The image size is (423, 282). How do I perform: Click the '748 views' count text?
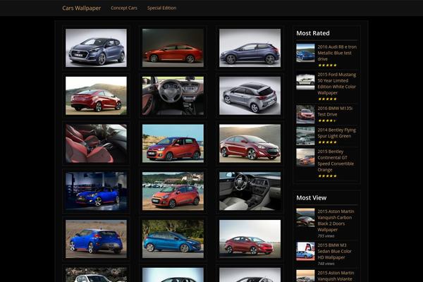coord(326,264)
